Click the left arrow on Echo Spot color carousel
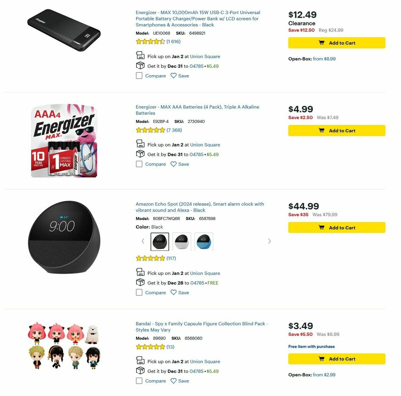This screenshot has width=401, height=396. pyautogui.click(x=143, y=241)
